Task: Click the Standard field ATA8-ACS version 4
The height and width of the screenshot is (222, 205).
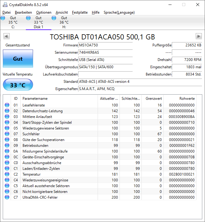Action: [140, 82]
